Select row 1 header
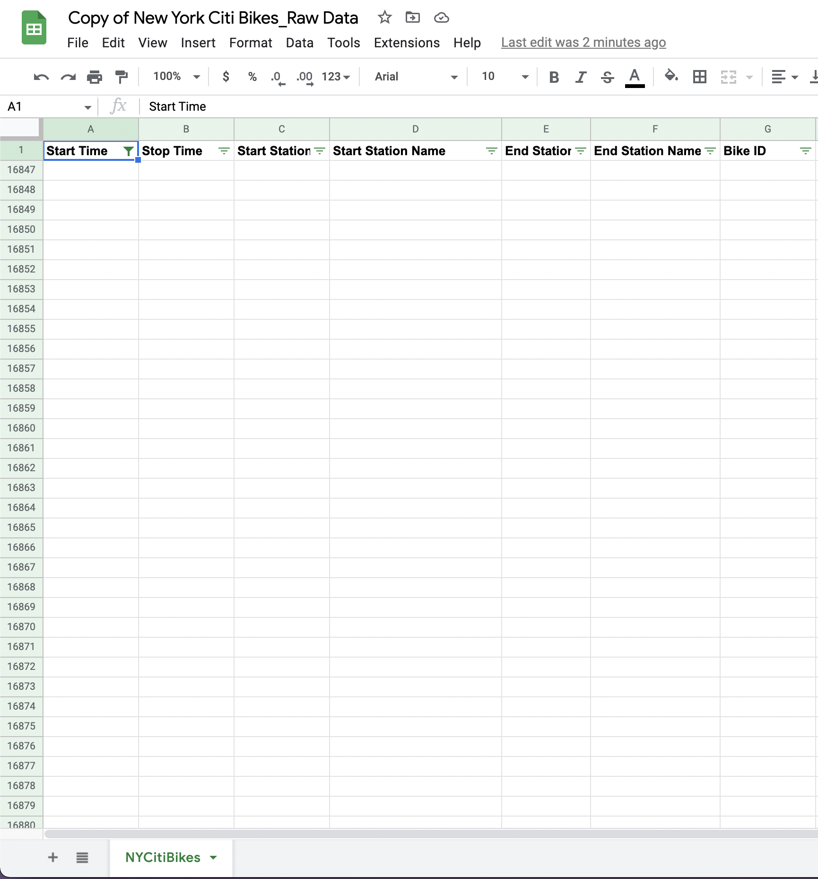This screenshot has height=879, width=818. pyautogui.click(x=21, y=150)
